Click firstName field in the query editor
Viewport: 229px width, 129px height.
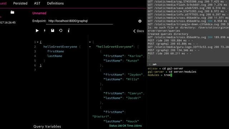pyautogui.click(x=56, y=51)
